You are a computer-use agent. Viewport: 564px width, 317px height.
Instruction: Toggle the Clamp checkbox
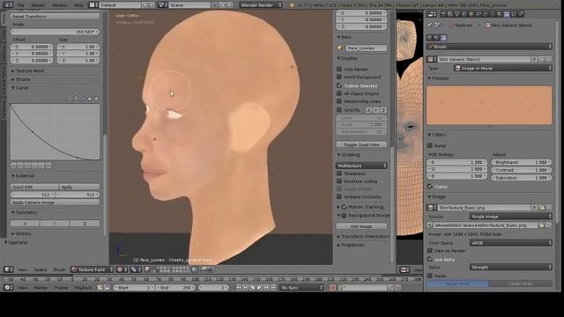point(430,186)
